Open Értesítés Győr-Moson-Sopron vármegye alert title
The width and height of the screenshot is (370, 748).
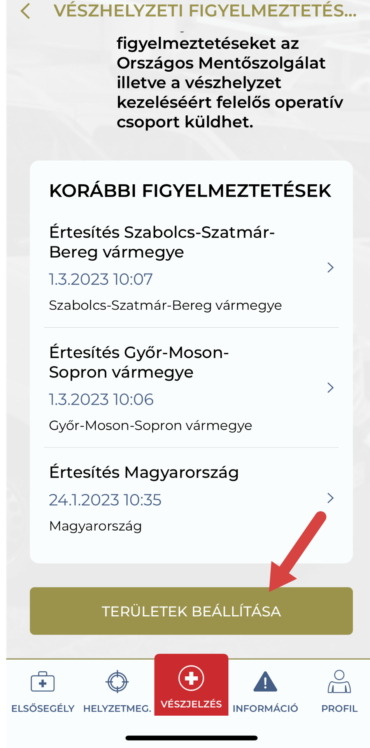tap(139, 362)
